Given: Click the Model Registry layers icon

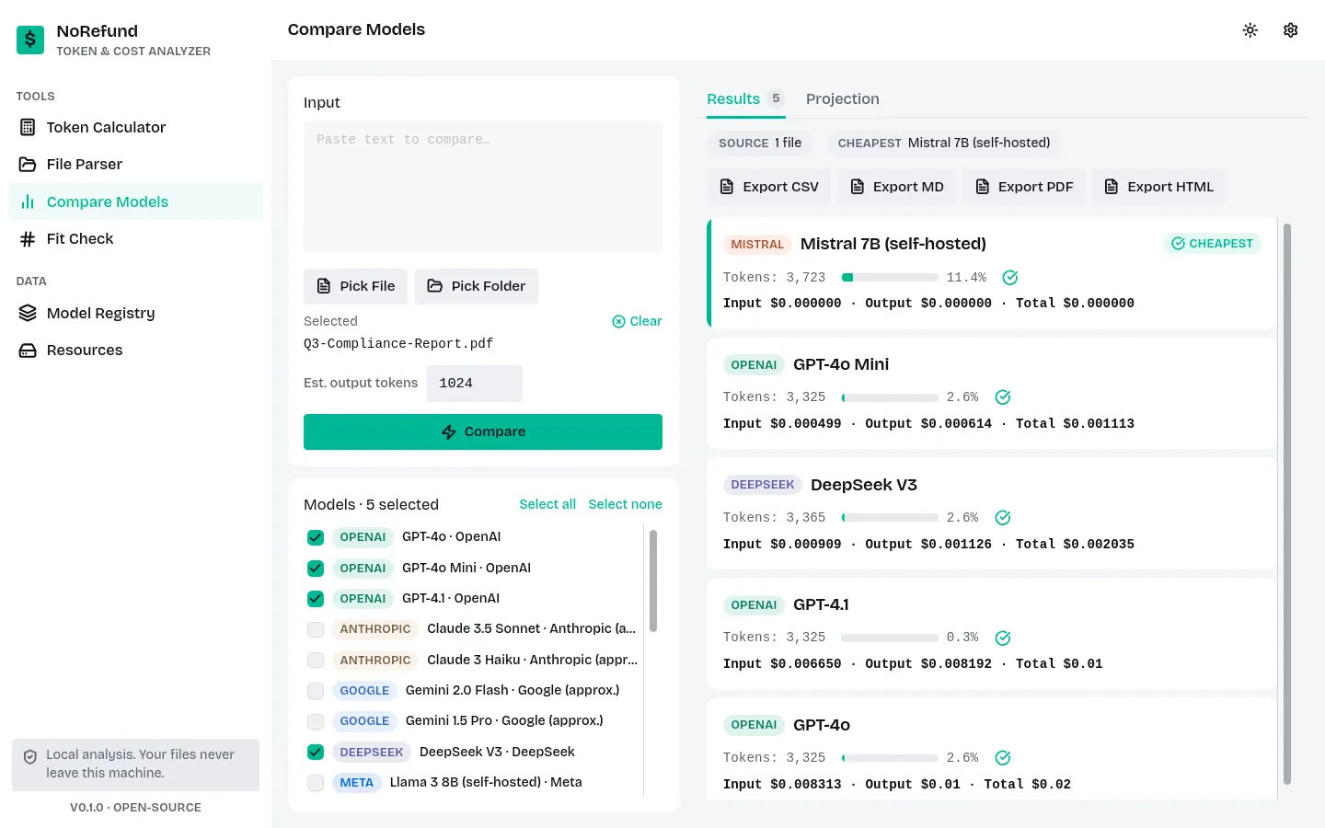Looking at the screenshot, I should pyautogui.click(x=28, y=313).
